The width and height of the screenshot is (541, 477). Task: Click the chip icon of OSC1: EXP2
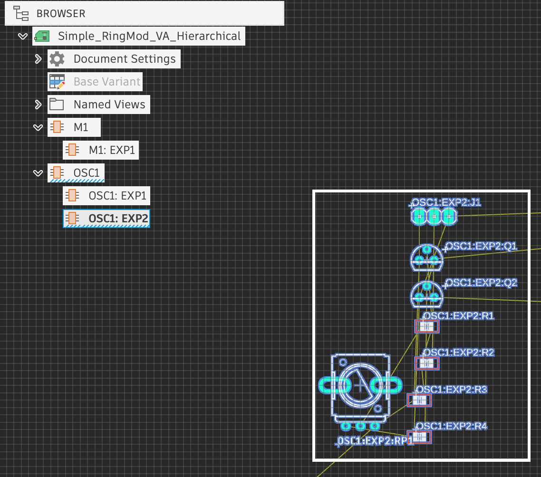coord(72,219)
